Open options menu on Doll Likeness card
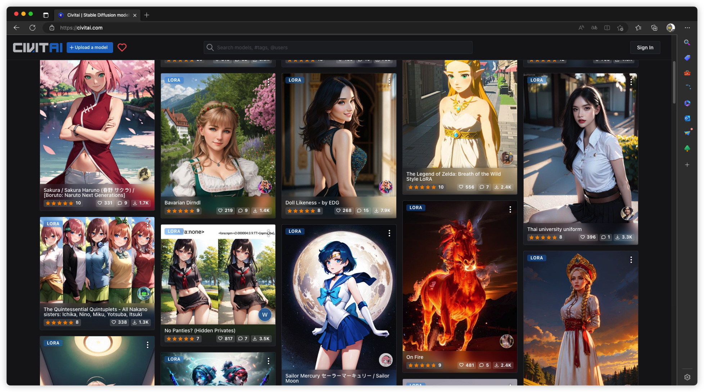This screenshot has width=704, height=392. pyautogui.click(x=389, y=82)
